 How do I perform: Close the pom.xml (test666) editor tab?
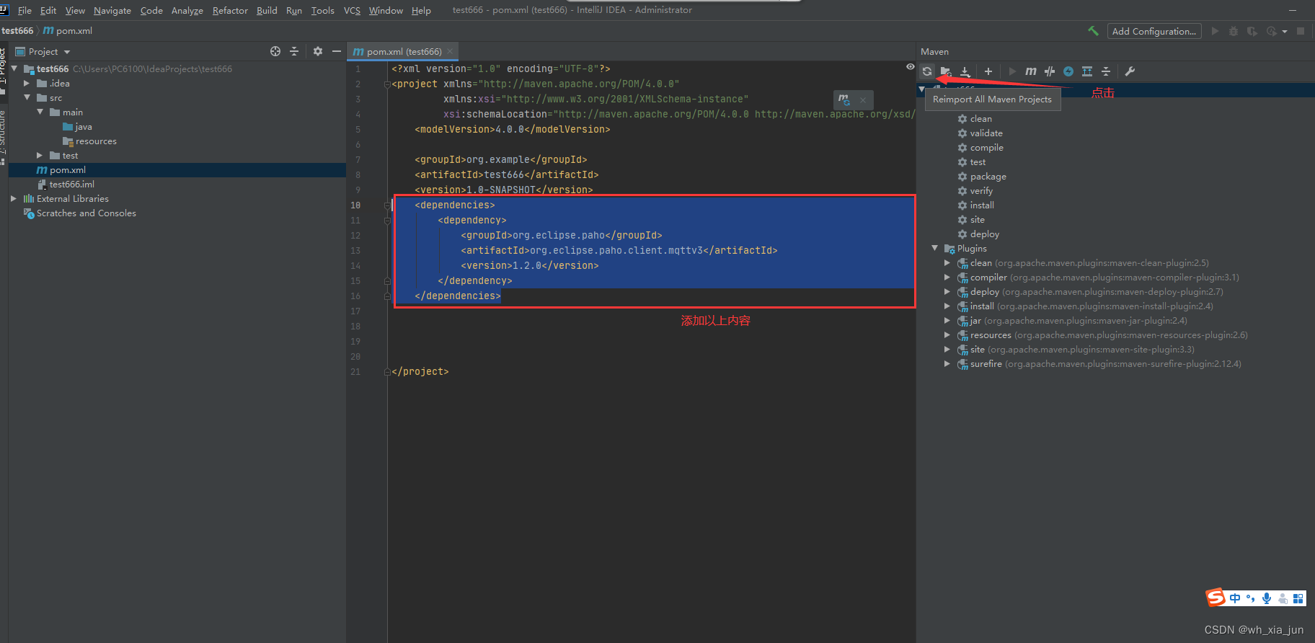(450, 51)
